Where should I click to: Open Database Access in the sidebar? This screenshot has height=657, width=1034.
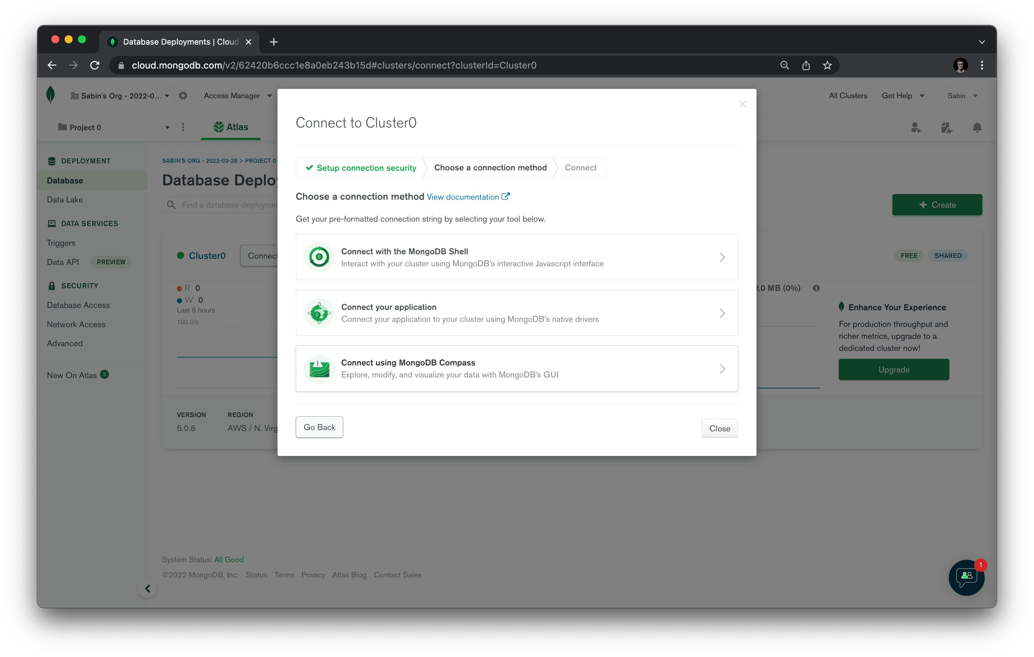pos(78,305)
